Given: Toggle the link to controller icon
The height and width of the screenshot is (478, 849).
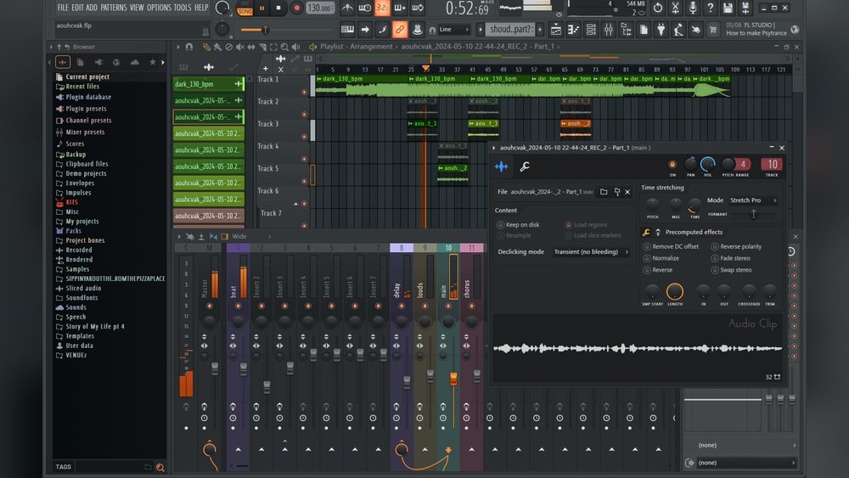Looking at the screenshot, I should point(400,30).
